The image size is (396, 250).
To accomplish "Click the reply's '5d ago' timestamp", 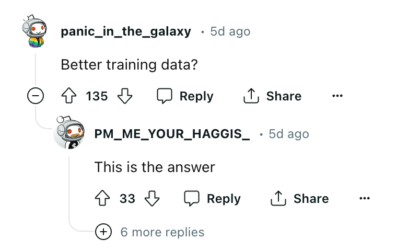I will click(288, 134).
